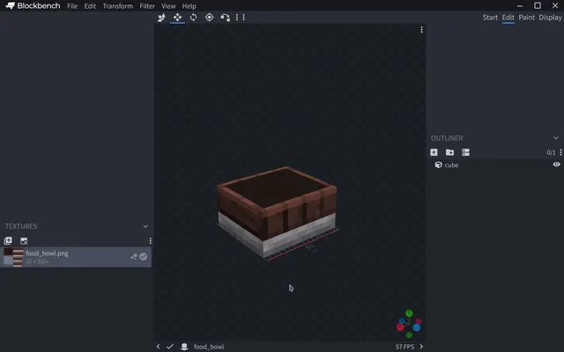The image size is (564, 352).
Task: Open the Edit menu
Action: pos(90,6)
